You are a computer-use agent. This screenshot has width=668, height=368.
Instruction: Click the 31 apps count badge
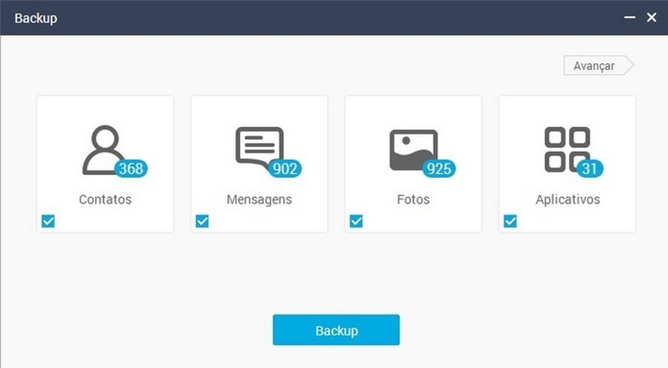coord(590,168)
